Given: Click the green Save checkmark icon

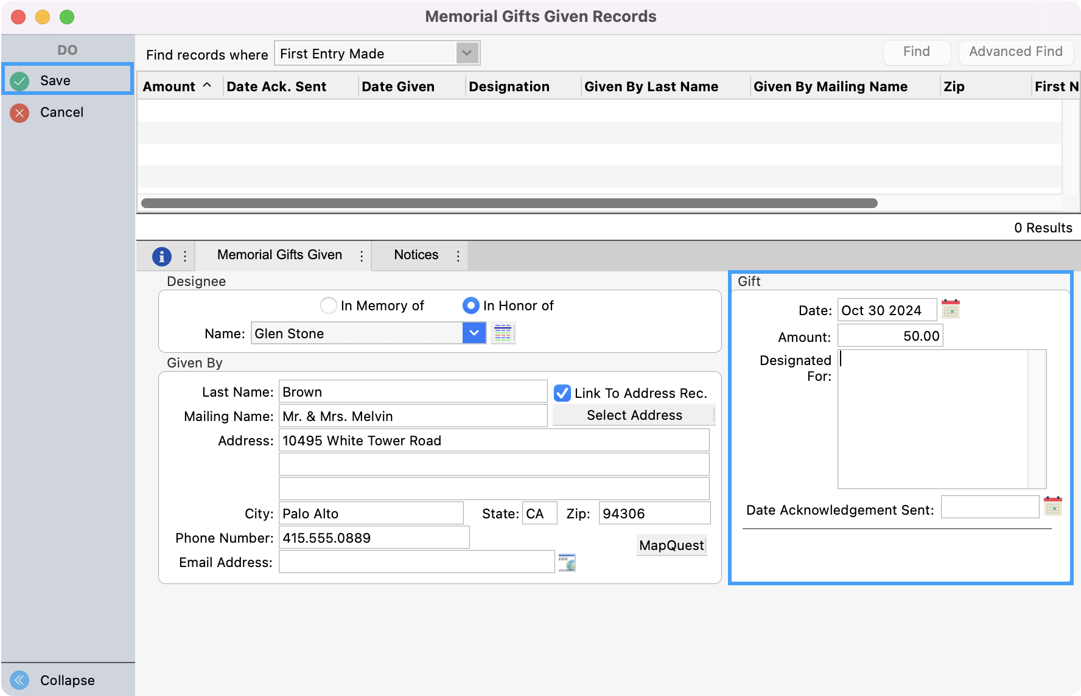Looking at the screenshot, I should click(20, 81).
